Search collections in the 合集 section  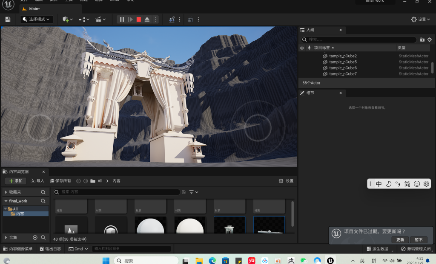pos(43,238)
